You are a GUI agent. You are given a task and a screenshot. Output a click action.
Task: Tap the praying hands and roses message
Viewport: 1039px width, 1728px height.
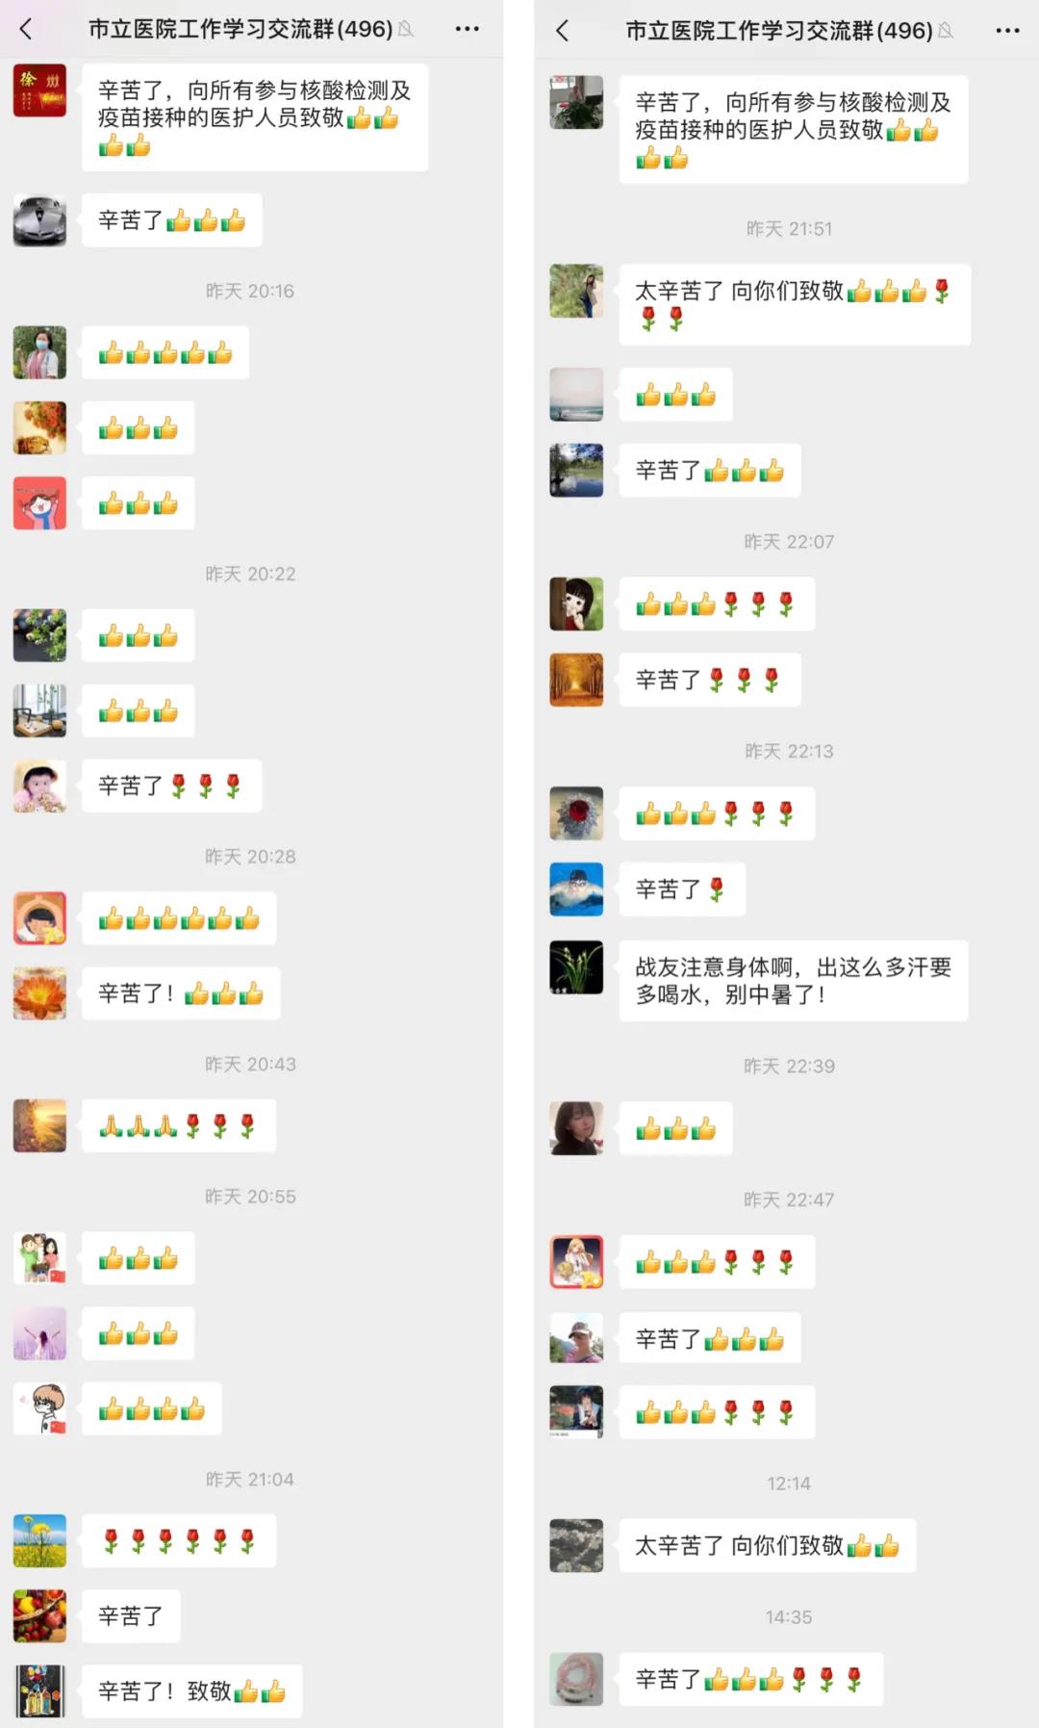pos(179,1125)
